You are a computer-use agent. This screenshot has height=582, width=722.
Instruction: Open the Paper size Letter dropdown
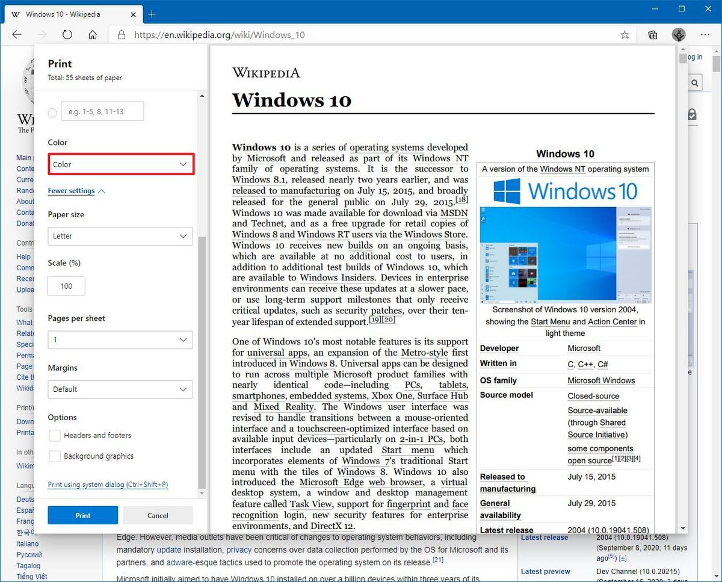(x=120, y=236)
